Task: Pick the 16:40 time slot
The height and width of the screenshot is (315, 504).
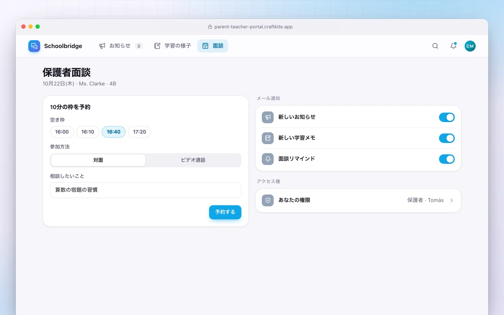Action: [x=113, y=132]
